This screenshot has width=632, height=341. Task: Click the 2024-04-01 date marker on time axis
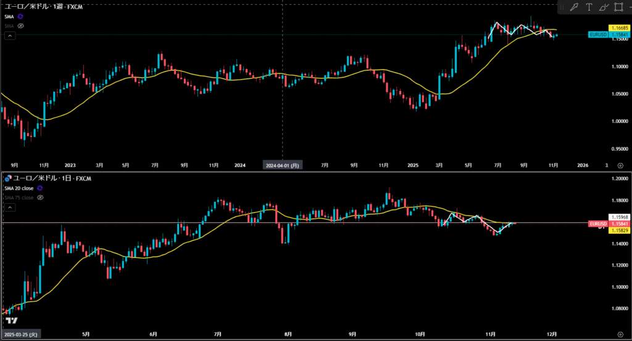pyautogui.click(x=282, y=165)
